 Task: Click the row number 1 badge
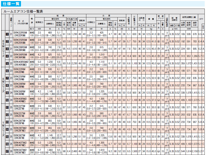[x=7, y=34]
